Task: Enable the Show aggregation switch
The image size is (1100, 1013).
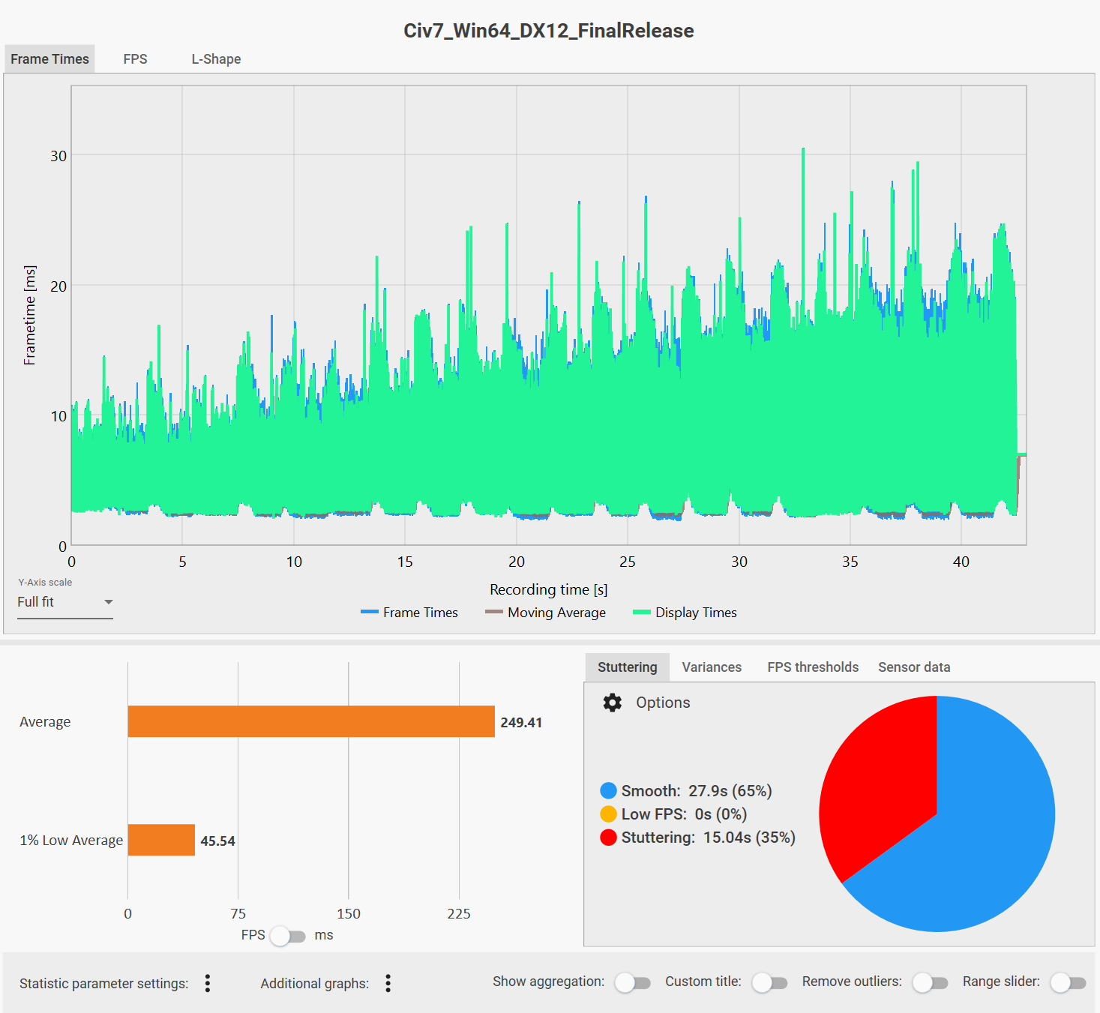Action: [632, 982]
